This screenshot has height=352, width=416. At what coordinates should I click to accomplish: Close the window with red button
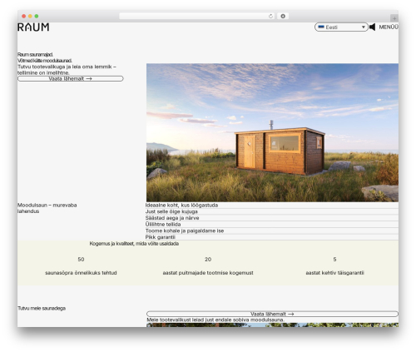pos(24,16)
